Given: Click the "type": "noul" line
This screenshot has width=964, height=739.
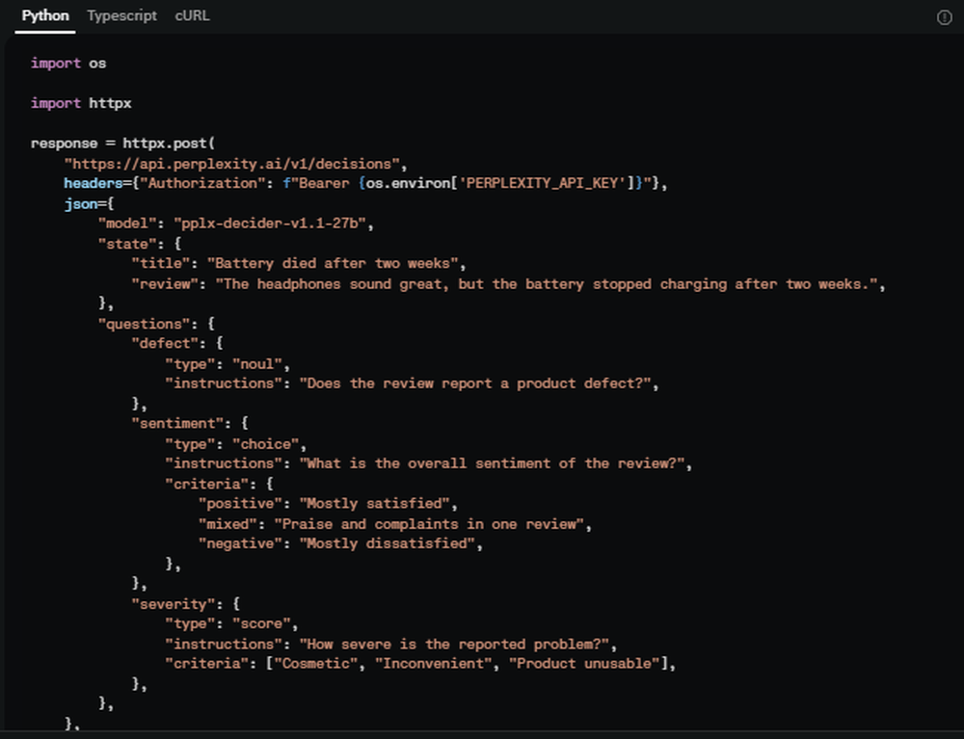Looking at the screenshot, I should [x=228, y=364].
